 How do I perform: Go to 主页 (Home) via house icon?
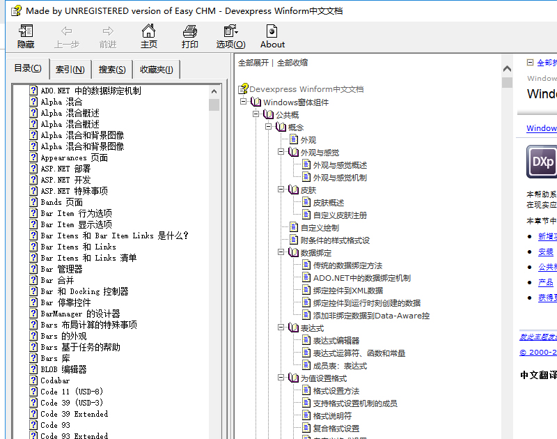(x=148, y=31)
